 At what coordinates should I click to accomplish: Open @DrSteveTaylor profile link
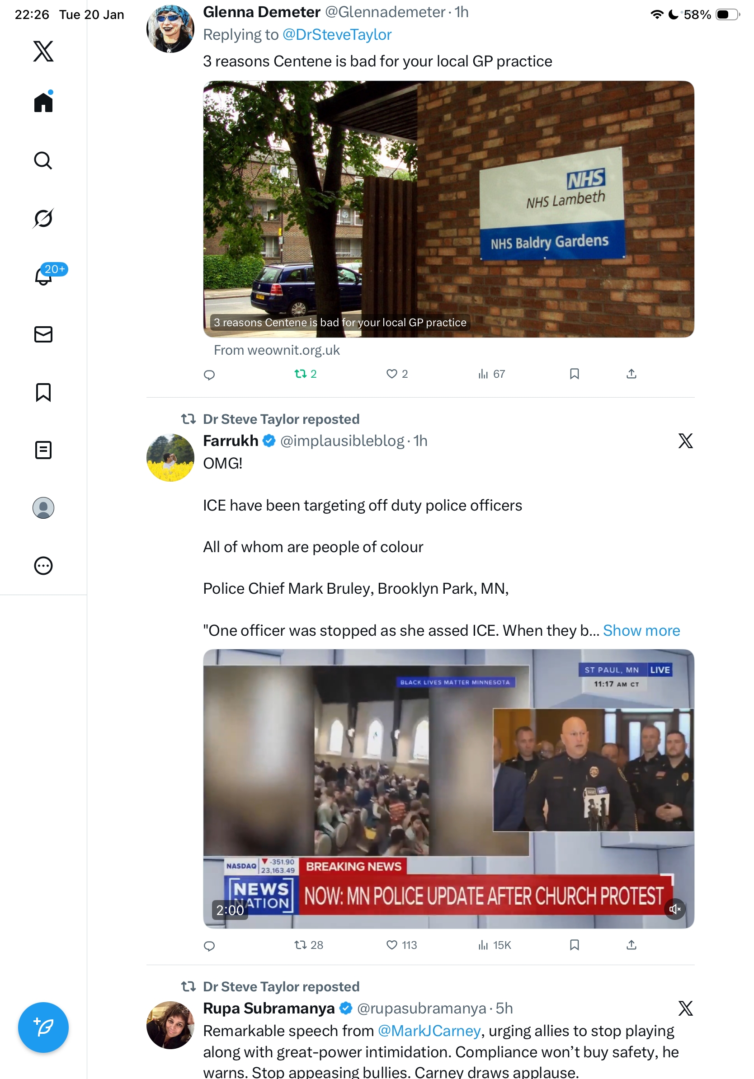coord(337,34)
